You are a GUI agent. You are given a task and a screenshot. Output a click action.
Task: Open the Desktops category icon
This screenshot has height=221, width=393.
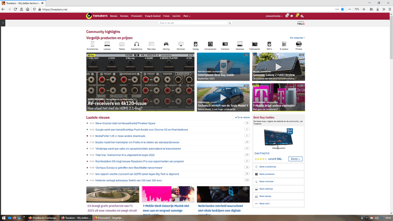point(240,44)
